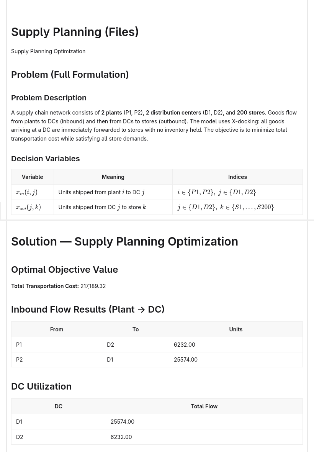Select the x_out(j,k) variable cell
Viewport: 314px width, 452px height.
pos(33,207)
